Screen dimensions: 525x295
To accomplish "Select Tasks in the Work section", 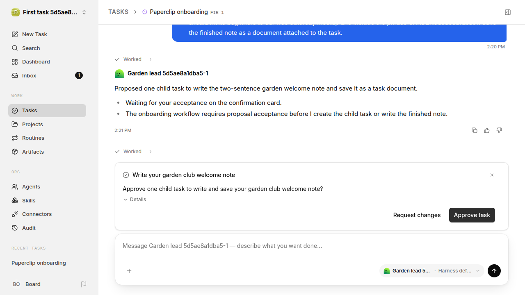I will pyautogui.click(x=47, y=110).
